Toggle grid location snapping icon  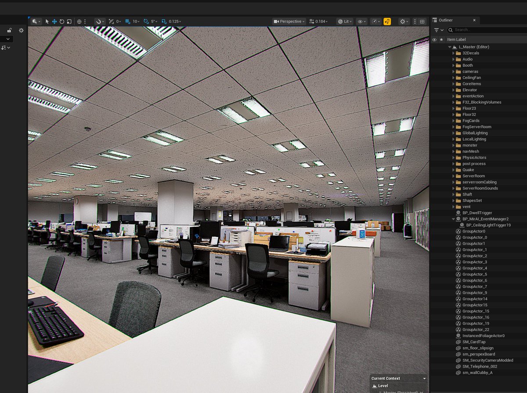(x=128, y=21)
